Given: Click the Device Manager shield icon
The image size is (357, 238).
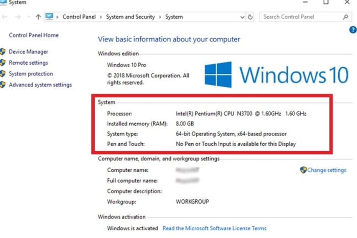Looking at the screenshot, I should point(3,52).
